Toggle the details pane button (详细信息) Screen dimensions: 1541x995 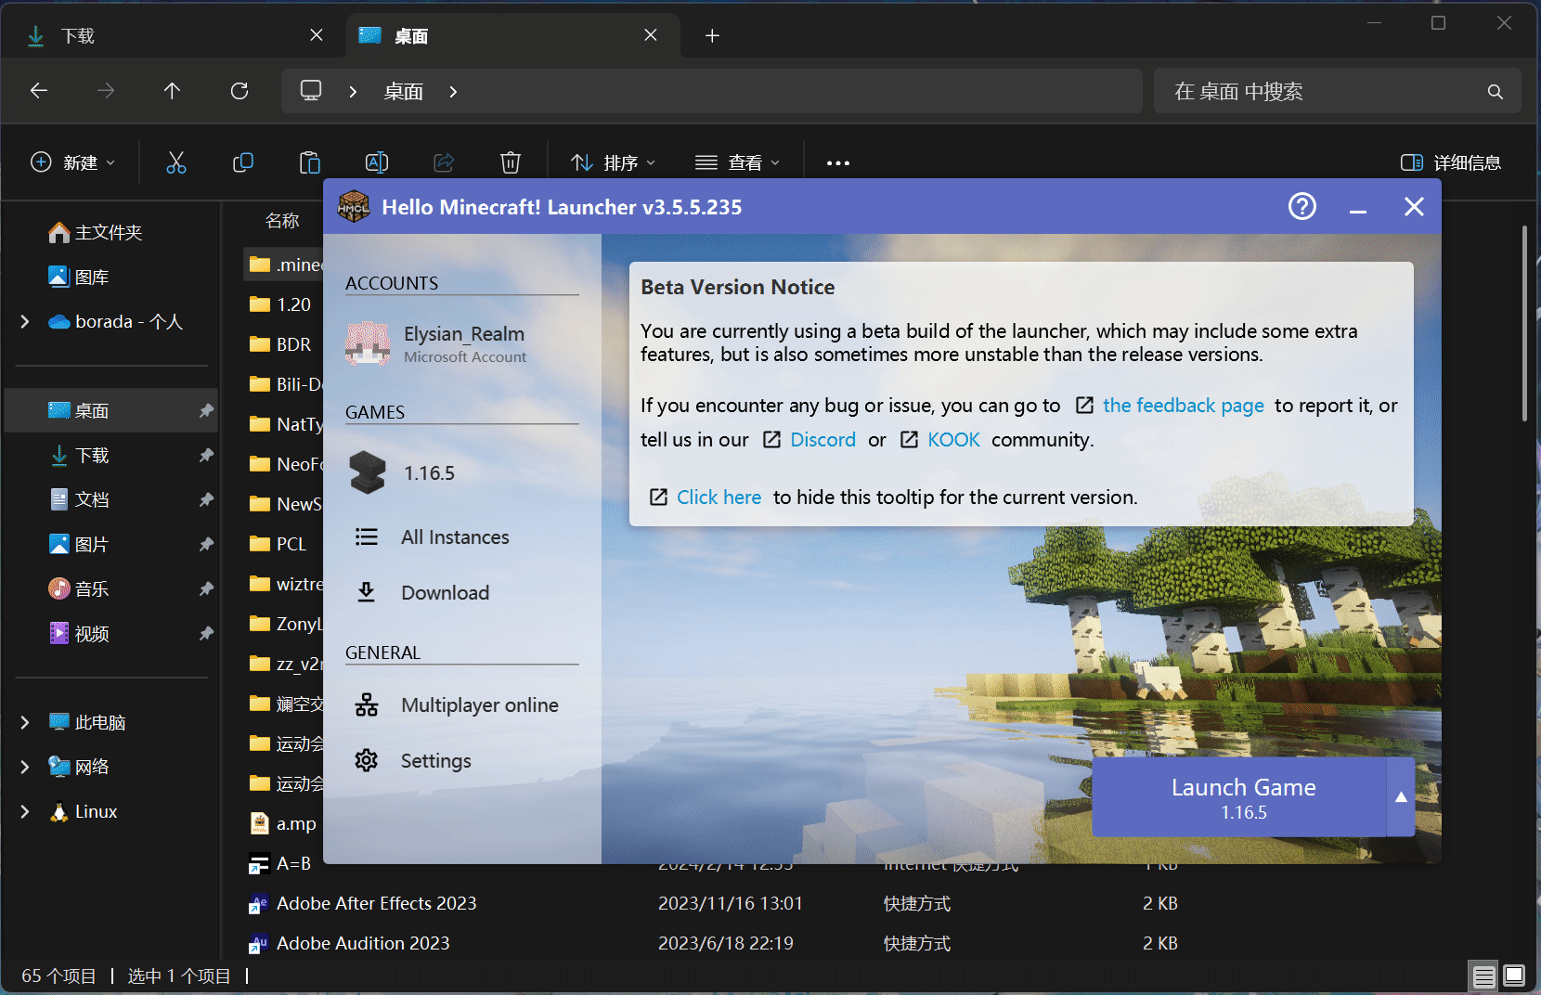pyautogui.click(x=1450, y=163)
